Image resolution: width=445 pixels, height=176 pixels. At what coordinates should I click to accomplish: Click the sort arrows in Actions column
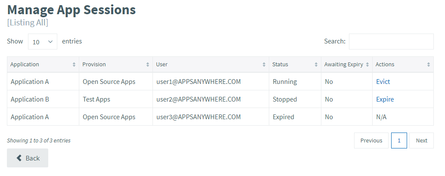(x=429, y=65)
